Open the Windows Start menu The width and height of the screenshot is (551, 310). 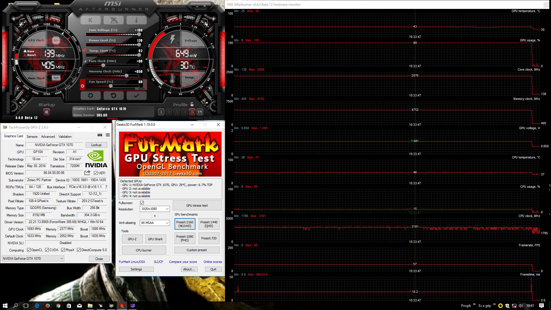point(5,306)
